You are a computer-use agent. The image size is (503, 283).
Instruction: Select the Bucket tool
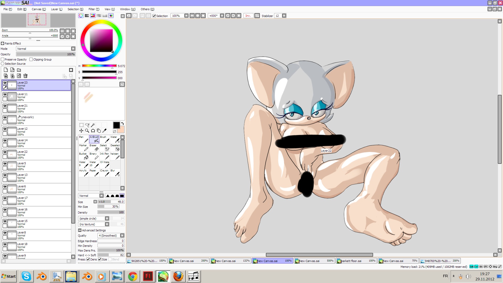pos(83,156)
